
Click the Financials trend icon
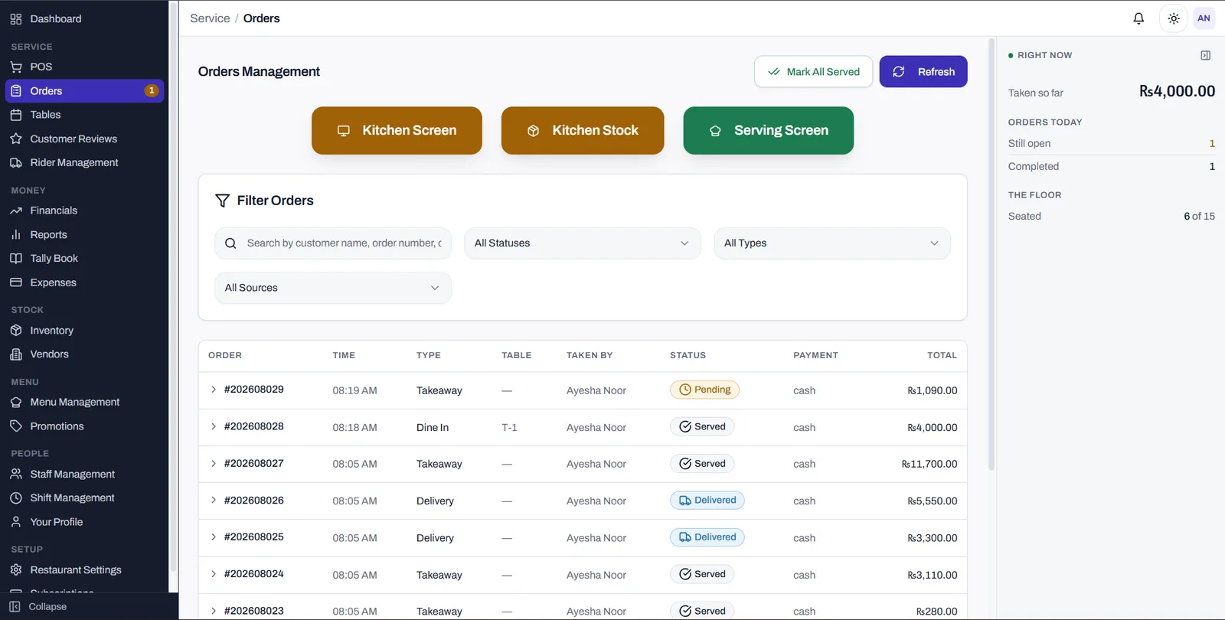16,210
